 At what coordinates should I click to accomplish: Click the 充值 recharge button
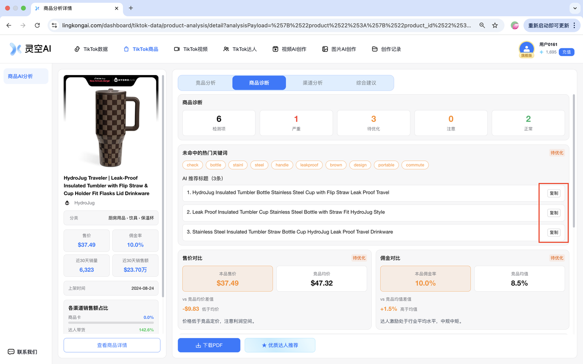click(x=566, y=52)
